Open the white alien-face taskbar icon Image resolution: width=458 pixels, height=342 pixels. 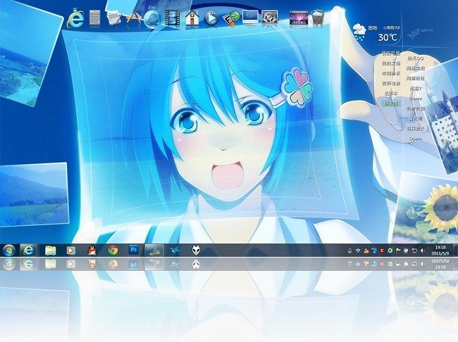(x=196, y=250)
